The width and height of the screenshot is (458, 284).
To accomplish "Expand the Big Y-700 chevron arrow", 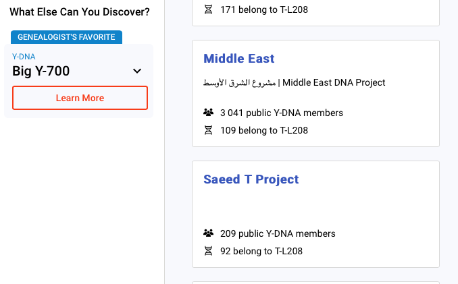I will pyautogui.click(x=137, y=71).
